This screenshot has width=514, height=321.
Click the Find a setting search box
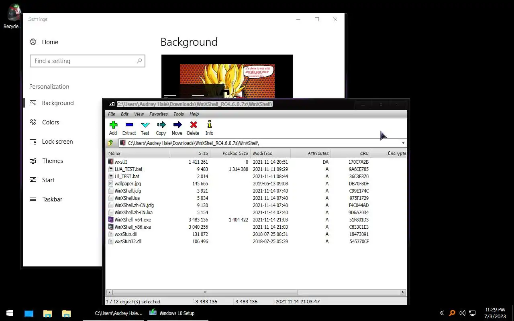[x=88, y=61]
